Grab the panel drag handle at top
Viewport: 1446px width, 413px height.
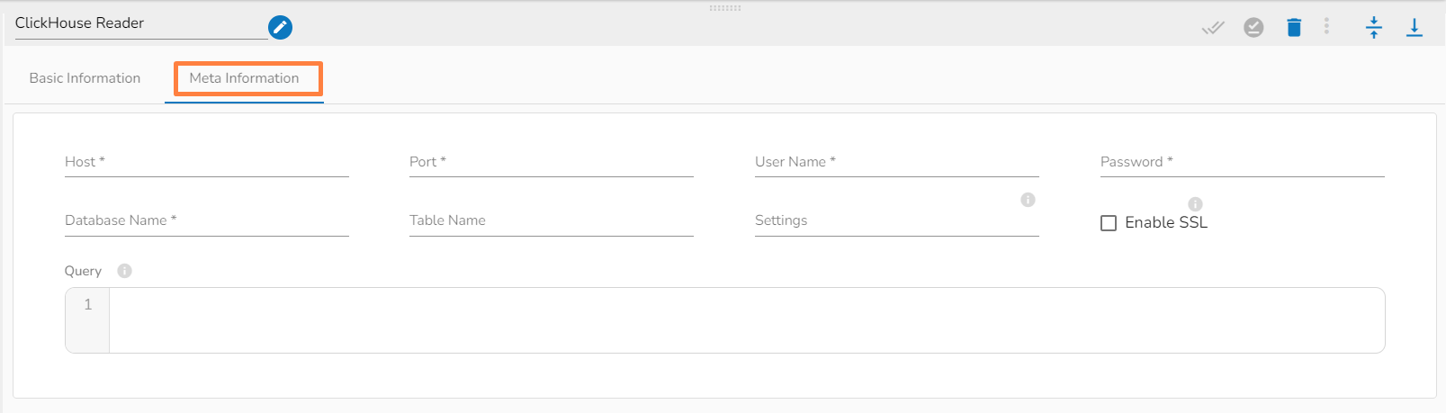click(x=724, y=8)
